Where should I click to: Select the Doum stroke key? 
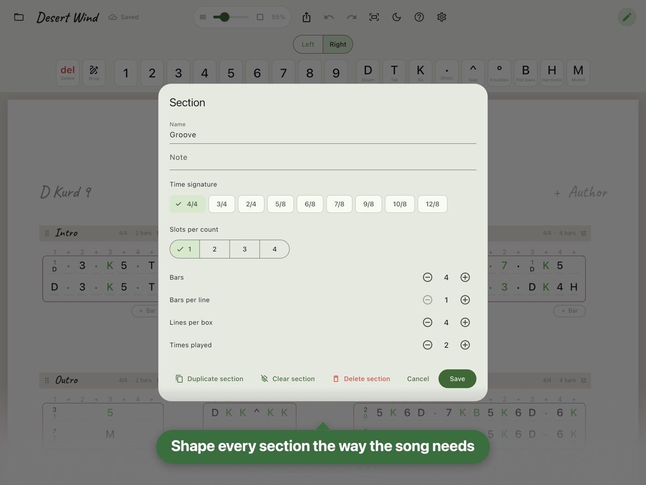[368, 73]
